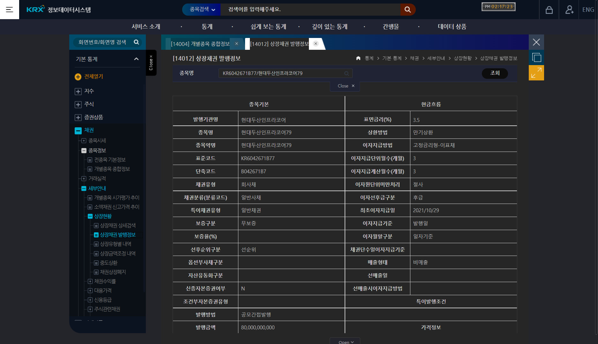Open the hamburger main menu

pos(10,10)
